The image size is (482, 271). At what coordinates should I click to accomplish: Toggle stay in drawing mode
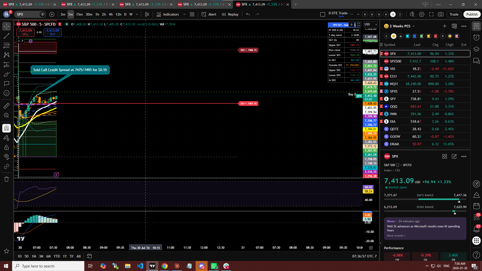click(x=7, y=138)
